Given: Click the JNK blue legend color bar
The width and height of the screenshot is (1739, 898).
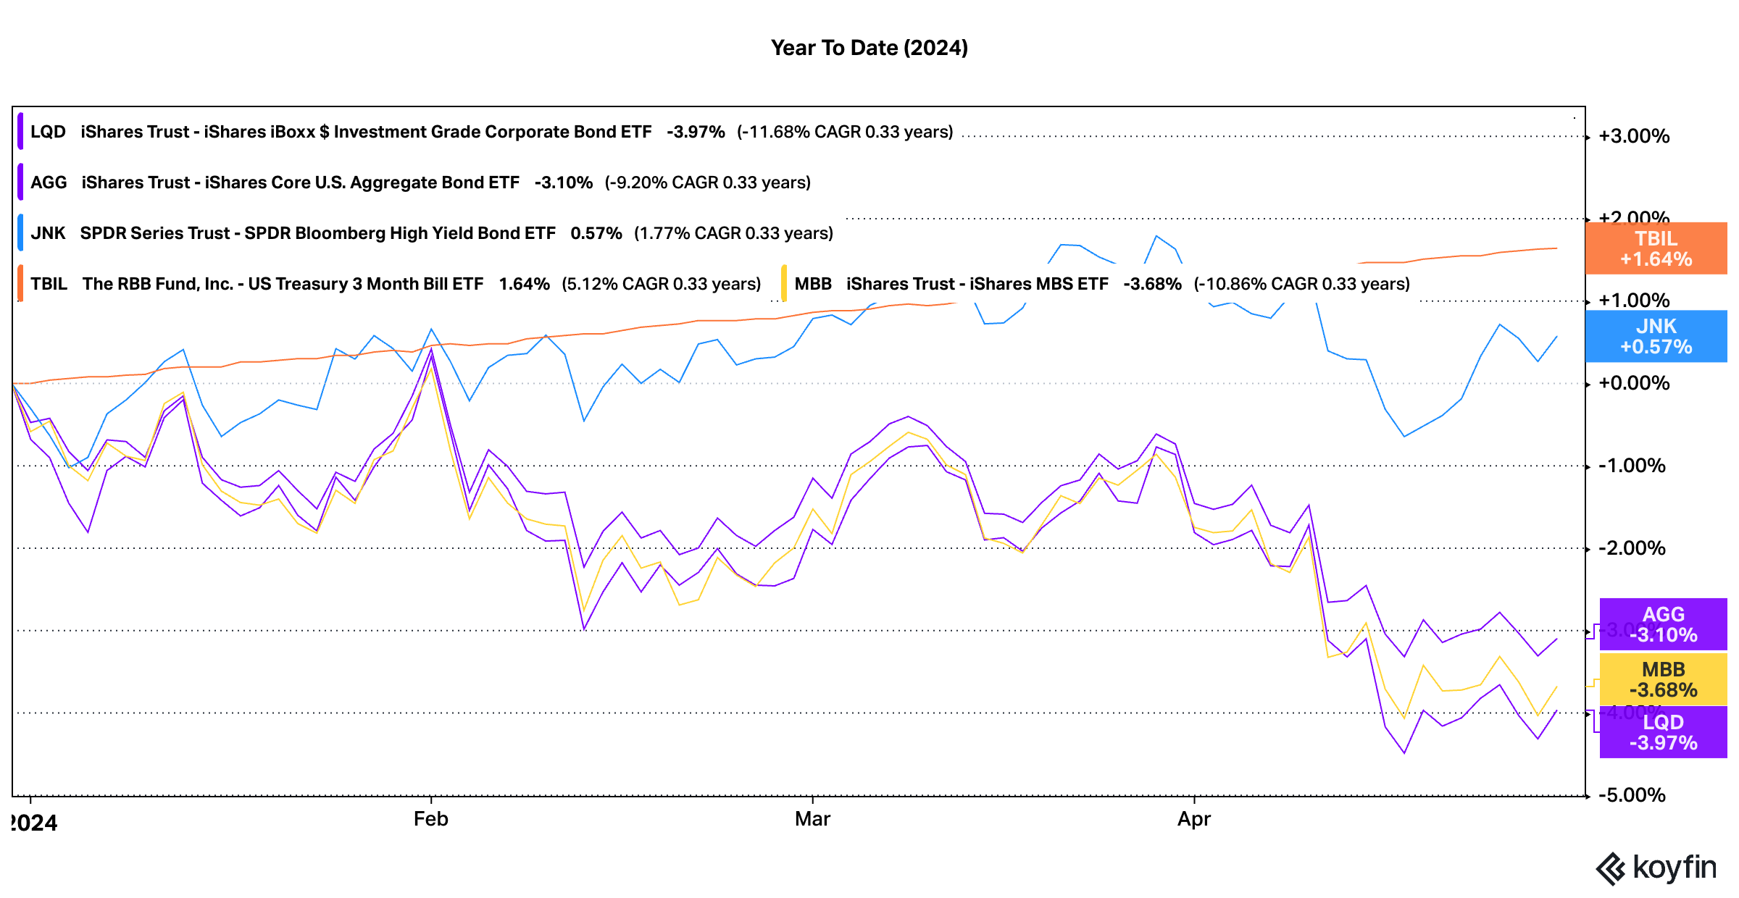Looking at the screenshot, I should tap(20, 233).
